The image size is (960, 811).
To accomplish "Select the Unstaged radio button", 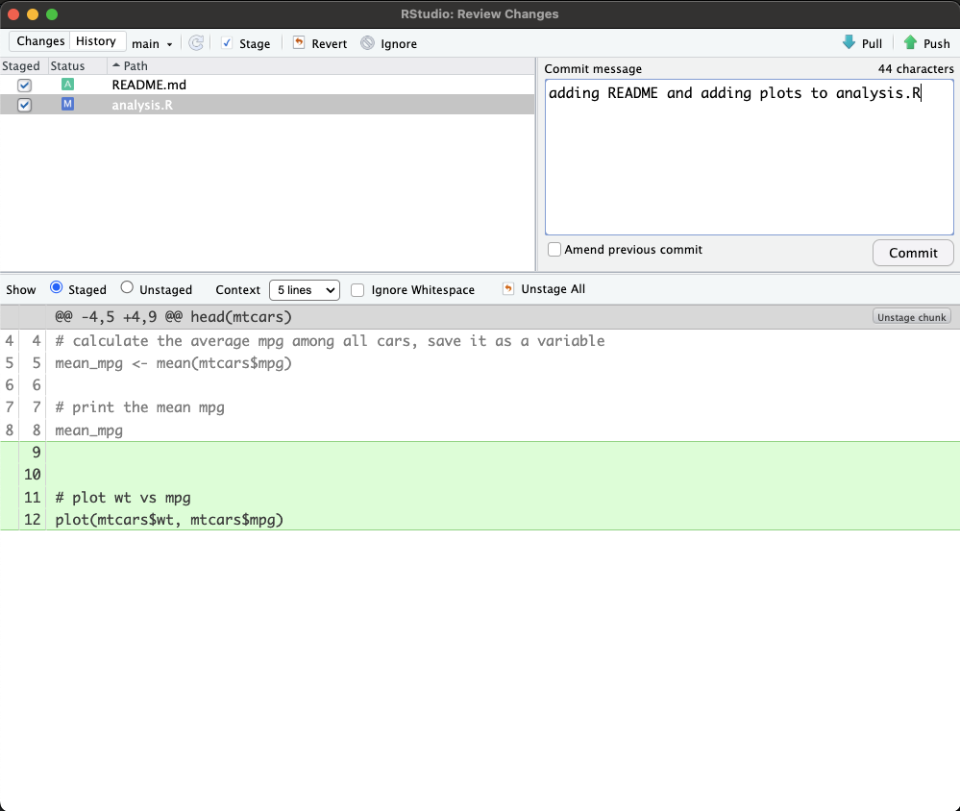I will click(127, 288).
